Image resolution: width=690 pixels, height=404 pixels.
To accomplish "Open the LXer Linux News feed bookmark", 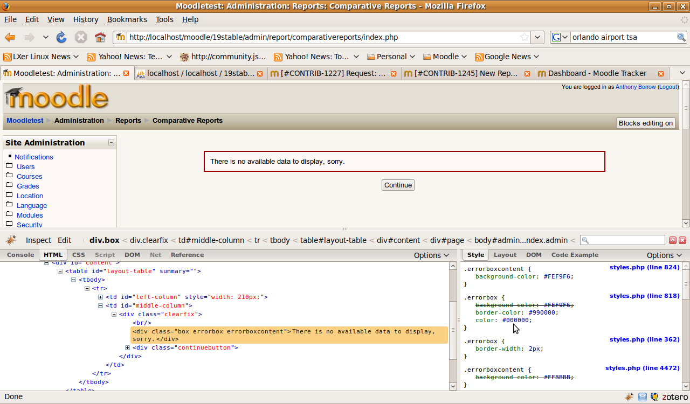I will (41, 57).
